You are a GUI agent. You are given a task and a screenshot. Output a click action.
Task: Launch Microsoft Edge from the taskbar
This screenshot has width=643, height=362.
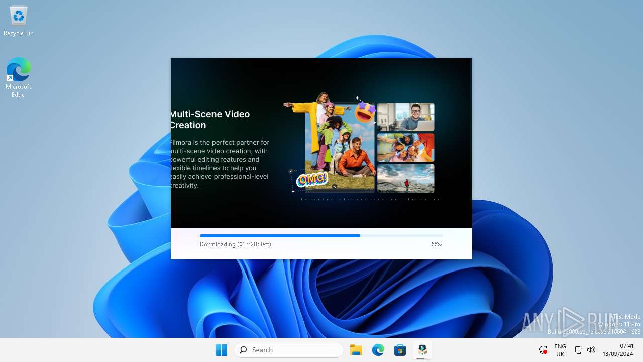(x=378, y=350)
